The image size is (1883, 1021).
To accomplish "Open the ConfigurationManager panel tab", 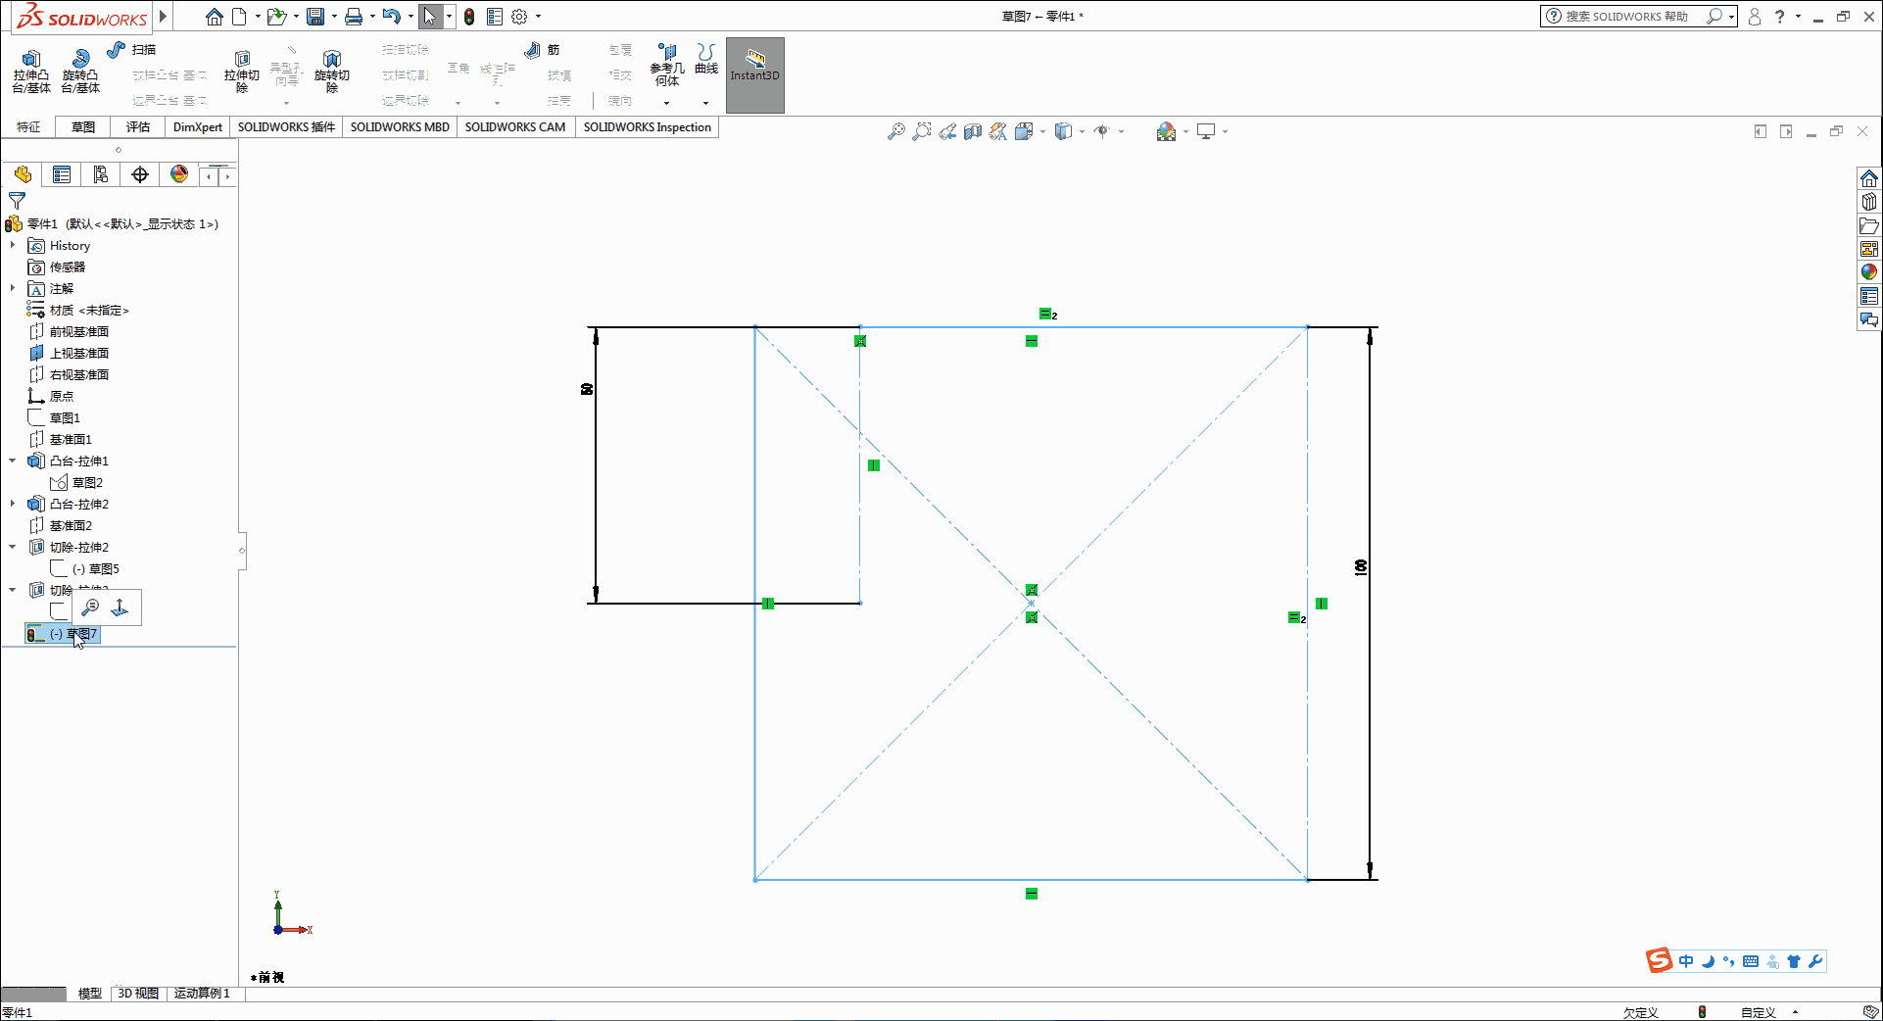I will (101, 174).
